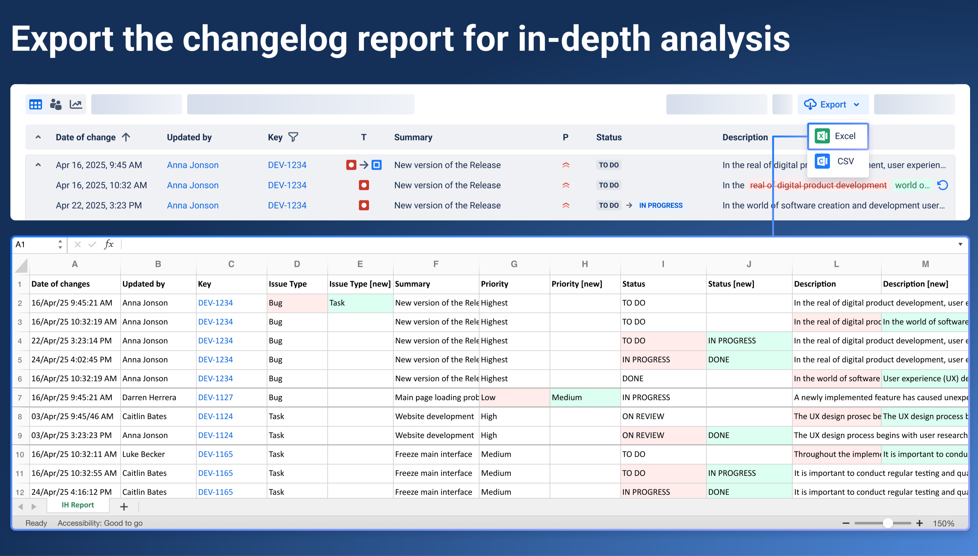Open the line chart view icon

tap(76, 104)
